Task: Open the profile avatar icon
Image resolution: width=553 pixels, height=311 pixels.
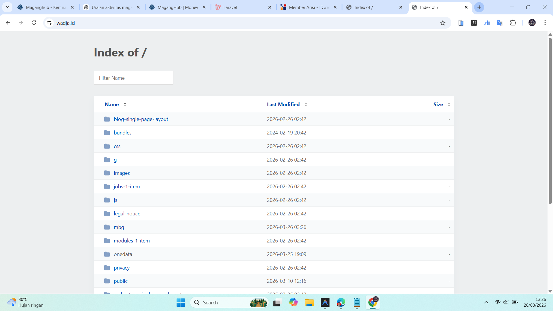Action: 532,23
